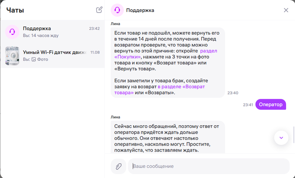Click the Wi-Fi motion sensor product thumbnail
Image resolution: width=295 pixels, height=178 pixels.
click(x=12, y=56)
